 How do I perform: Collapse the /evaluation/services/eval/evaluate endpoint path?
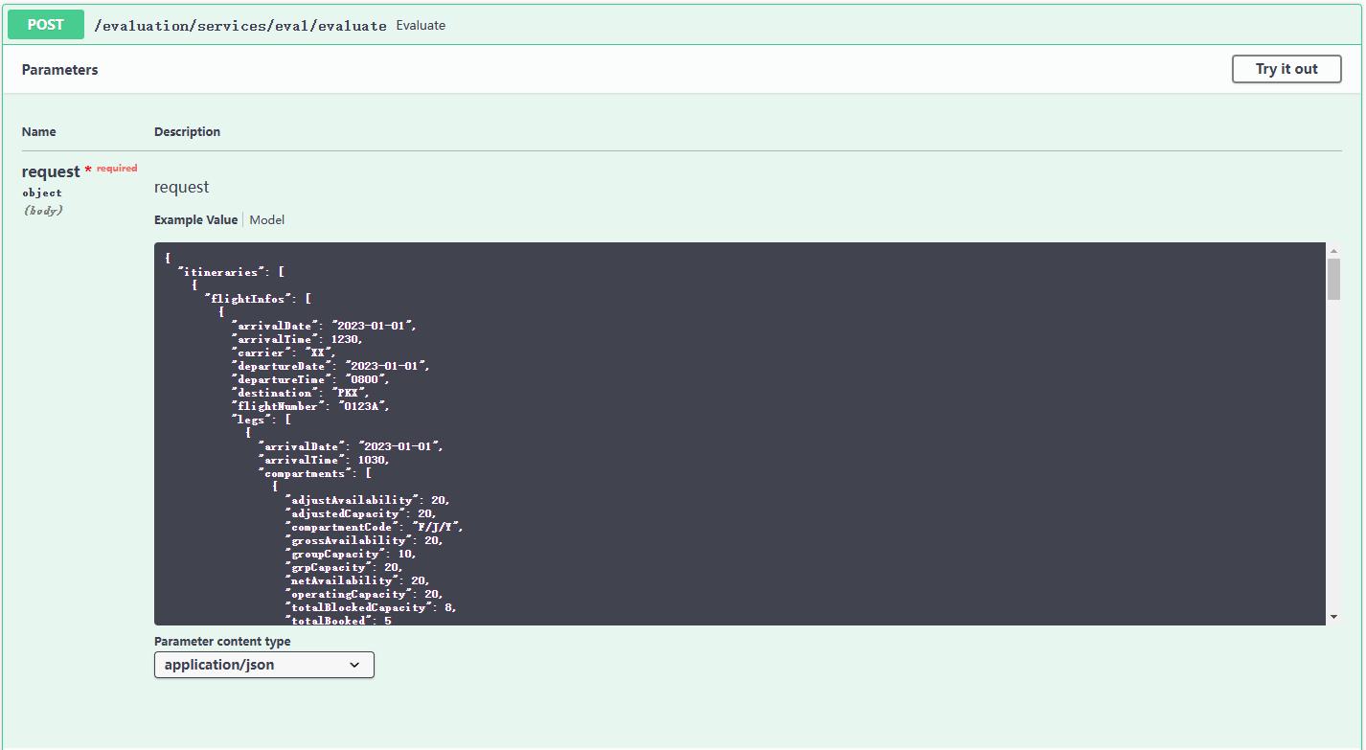239,26
